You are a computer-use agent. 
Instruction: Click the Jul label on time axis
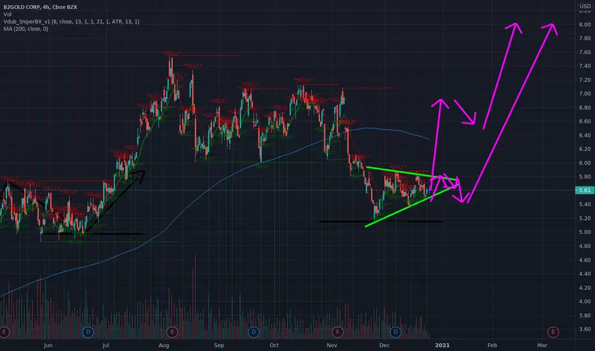(x=106, y=345)
